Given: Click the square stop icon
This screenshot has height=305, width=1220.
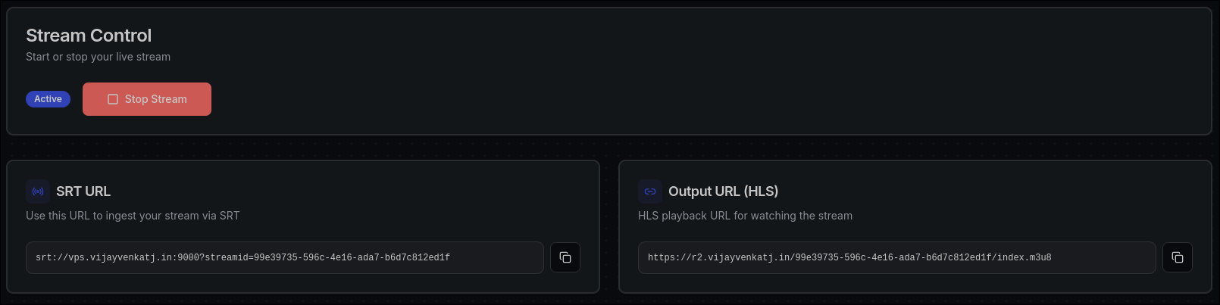Looking at the screenshot, I should (x=113, y=99).
